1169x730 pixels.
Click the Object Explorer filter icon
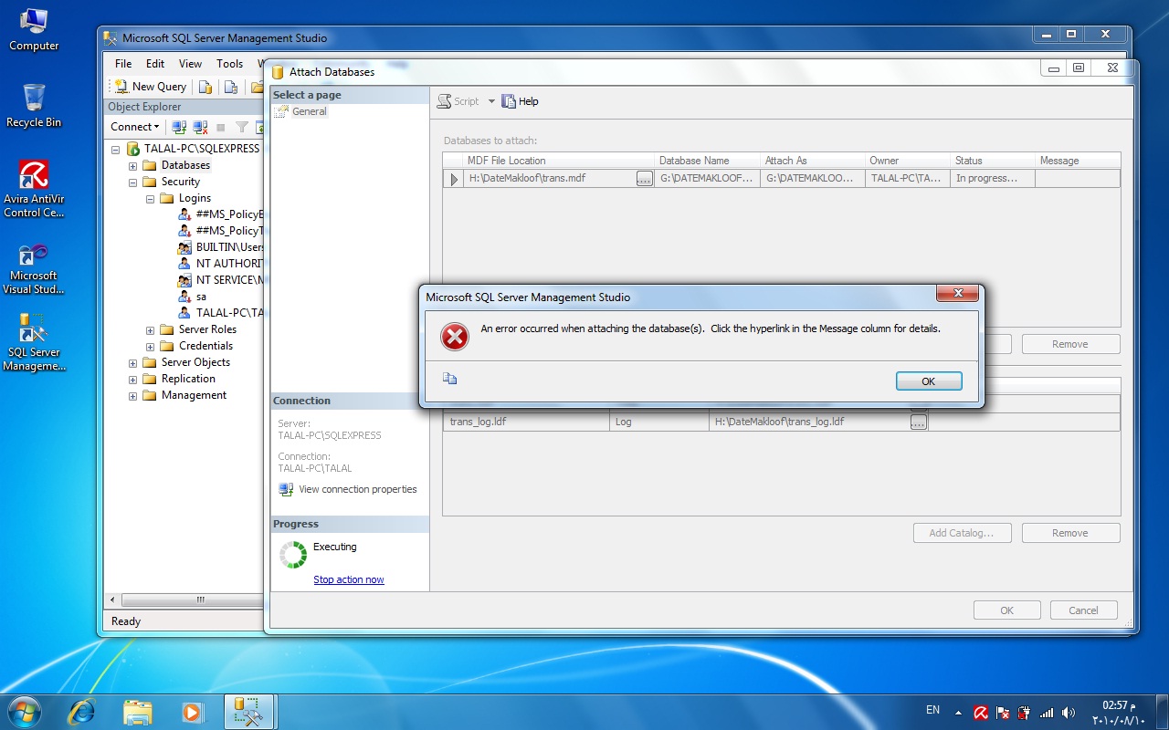242,127
